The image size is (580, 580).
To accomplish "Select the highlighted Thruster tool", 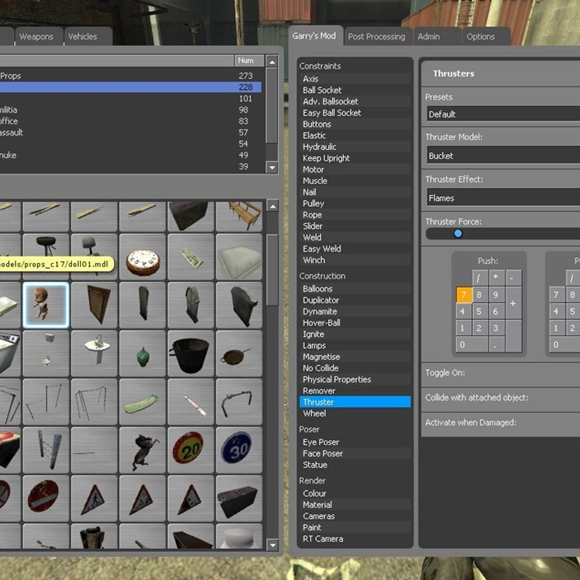I will (x=355, y=402).
